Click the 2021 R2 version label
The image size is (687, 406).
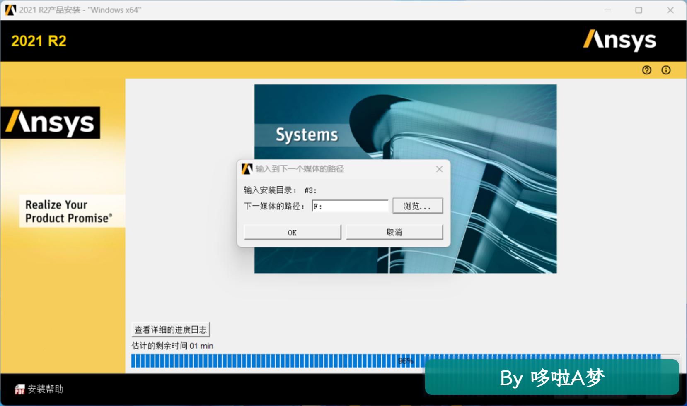coord(39,41)
